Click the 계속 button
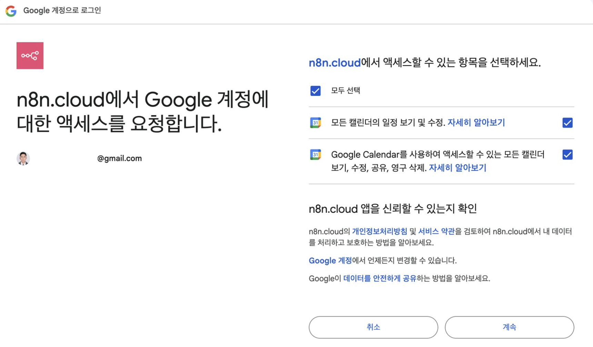This screenshot has height=347, width=593. (x=510, y=327)
